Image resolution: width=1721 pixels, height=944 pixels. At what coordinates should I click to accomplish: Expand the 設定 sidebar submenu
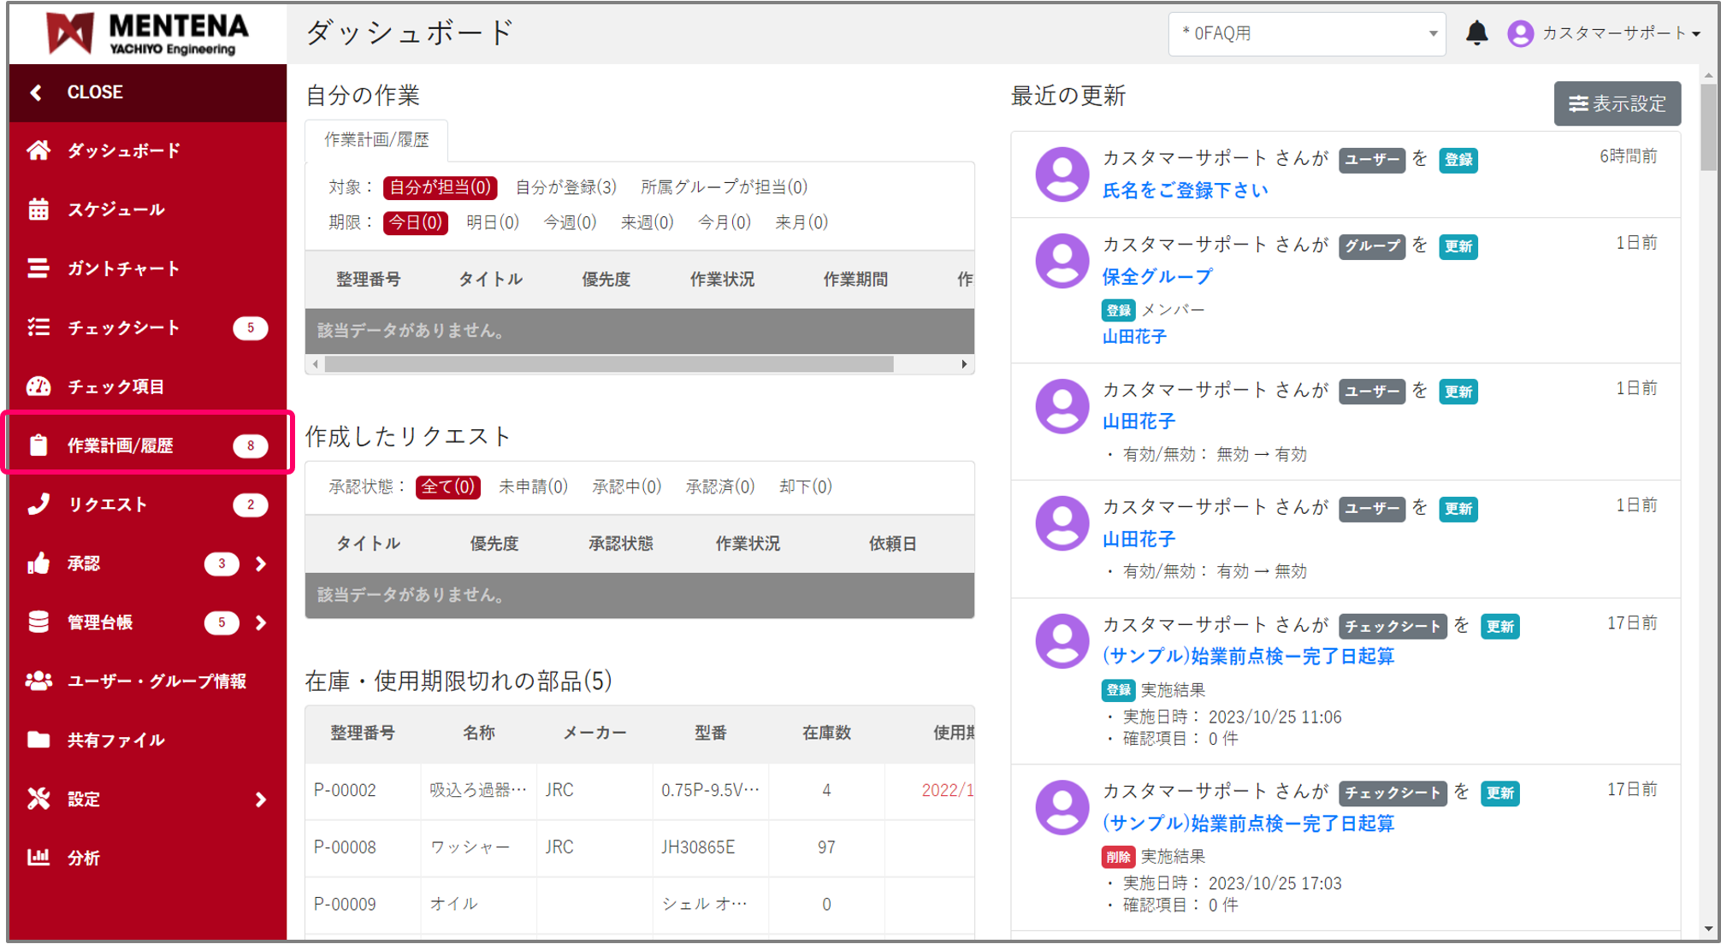[261, 799]
